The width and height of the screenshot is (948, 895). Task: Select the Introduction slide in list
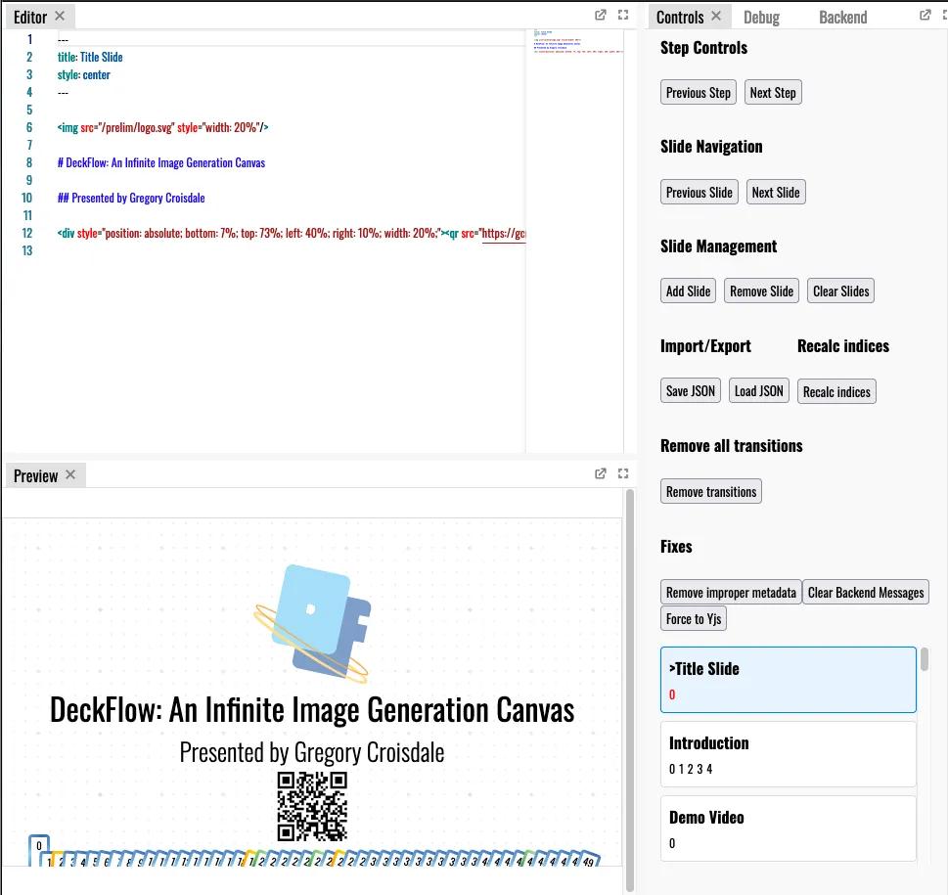(789, 754)
